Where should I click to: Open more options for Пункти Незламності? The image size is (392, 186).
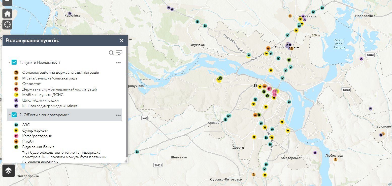coord(118,63)
